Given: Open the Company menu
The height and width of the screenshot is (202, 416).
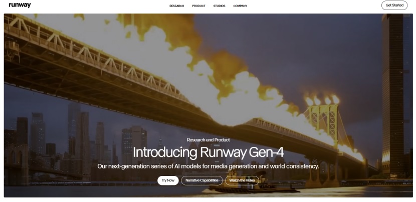Looking at the screenshot, I should pyautogui.click(x=240, y=6).
